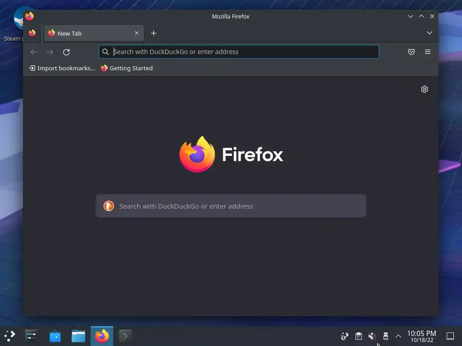Close the Mozilla Firefox window
The height and width of the screenshot is (346, 462).
pos(432,17)
